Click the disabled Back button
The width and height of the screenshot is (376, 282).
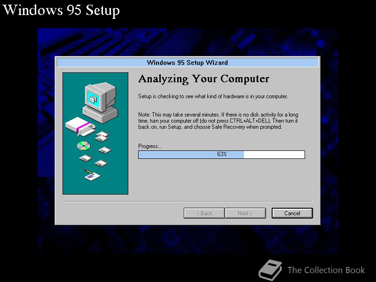pyautogui.click(x=204, y=213)
